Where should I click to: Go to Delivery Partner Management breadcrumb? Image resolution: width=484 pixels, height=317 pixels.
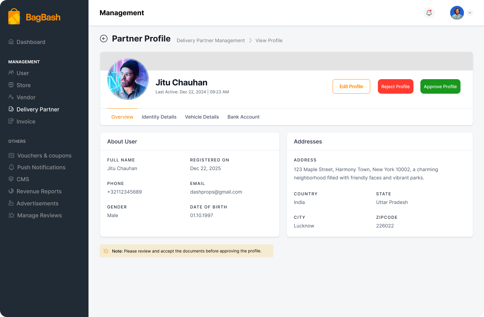pyautogui.click(x=211, y=40)
